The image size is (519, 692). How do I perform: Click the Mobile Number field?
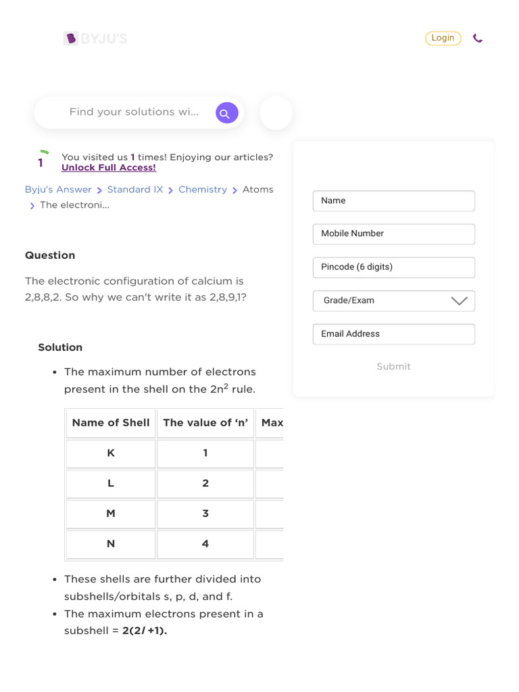click(393, 234)
